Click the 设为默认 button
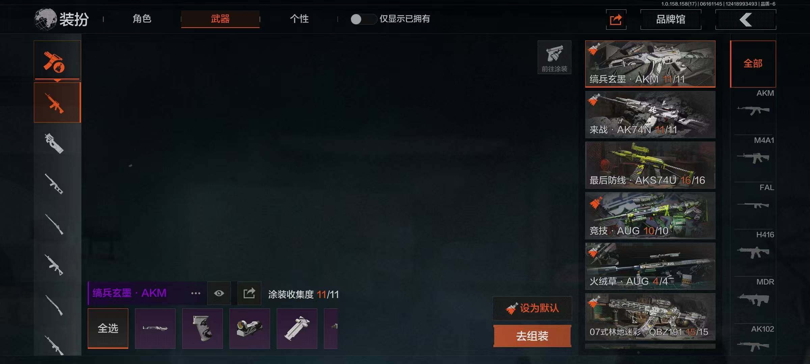Screen dimensions: 810x364 532,308
